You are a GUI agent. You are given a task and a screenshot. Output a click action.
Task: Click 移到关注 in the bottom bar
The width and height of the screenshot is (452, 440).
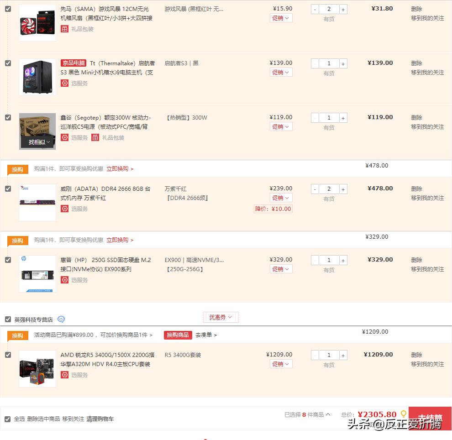tap(73, 419)
